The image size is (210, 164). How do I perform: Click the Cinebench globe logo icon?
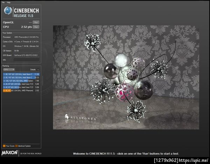[x=8, y=10]
